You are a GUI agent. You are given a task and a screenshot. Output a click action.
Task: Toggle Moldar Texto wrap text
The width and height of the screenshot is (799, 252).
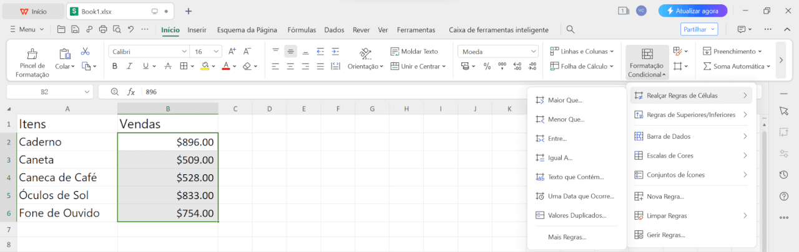414,51
